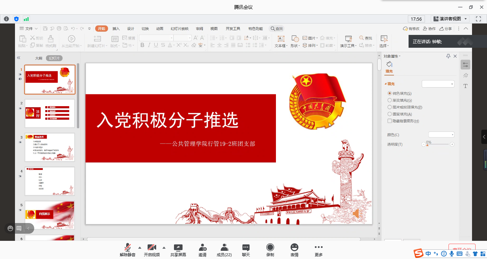Click 从当前开始 slideshow play icon
The image size is (487, 259).
[x=72, y=39]
